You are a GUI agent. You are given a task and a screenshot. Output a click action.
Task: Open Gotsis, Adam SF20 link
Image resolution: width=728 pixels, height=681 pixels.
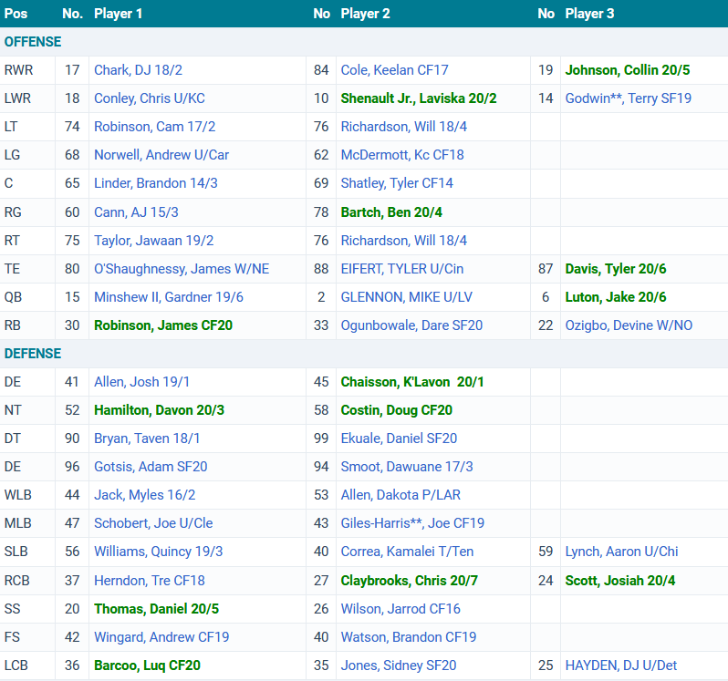(151, 467)
